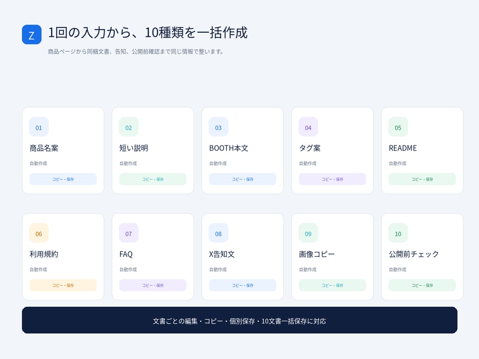
Task: Click 自動作成 label under 公開前チェック
Action: (x=398, y=270)
